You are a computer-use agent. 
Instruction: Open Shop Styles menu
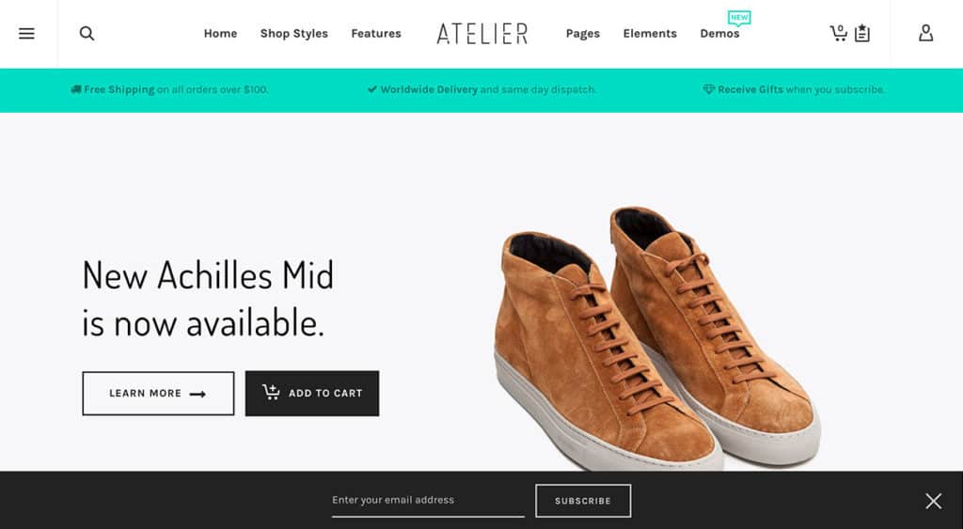click(294, 34)
